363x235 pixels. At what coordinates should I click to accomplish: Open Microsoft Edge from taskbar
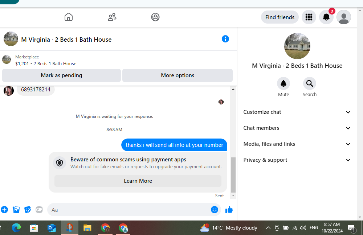[16, 228]
